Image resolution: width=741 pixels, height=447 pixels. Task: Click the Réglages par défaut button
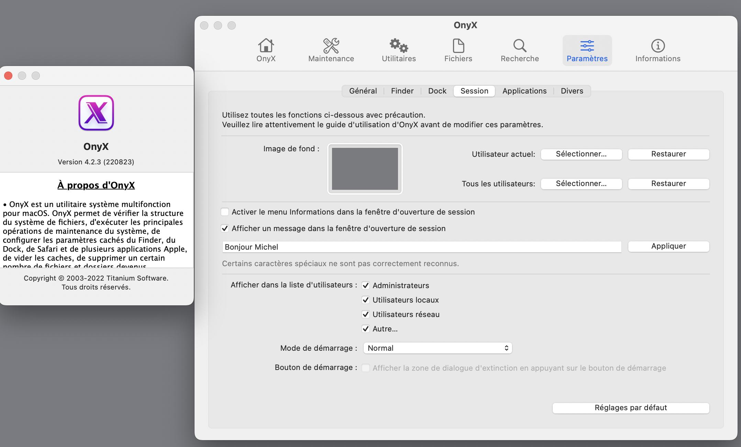(631, 408)
